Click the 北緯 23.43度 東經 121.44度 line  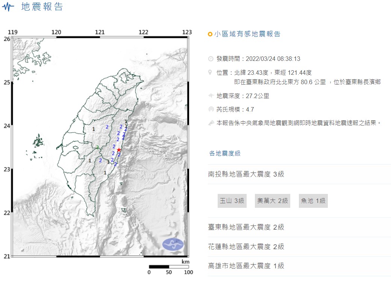click(x=273, y=73)
